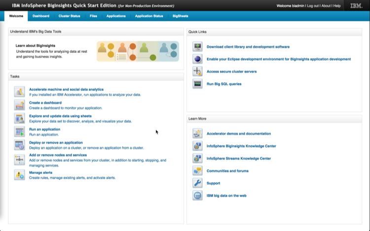Click the IBM logo in the header
The image size is (370, 231).
tap(356, 5)
